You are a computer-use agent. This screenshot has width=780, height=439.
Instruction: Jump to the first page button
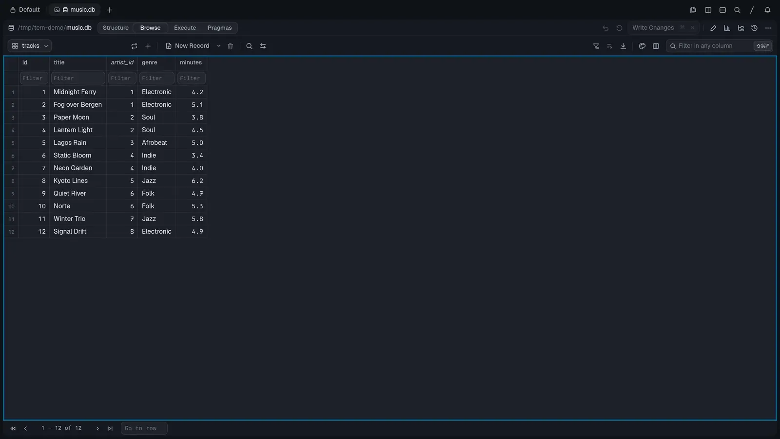pos(13,428)
